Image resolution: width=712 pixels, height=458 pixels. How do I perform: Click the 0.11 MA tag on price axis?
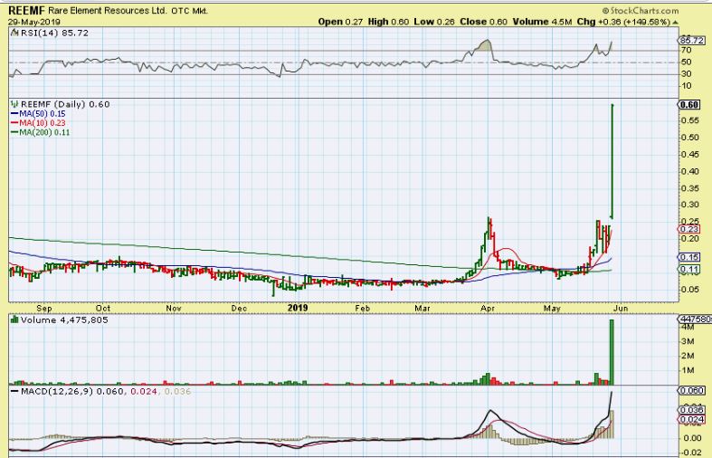coord(689,270)
